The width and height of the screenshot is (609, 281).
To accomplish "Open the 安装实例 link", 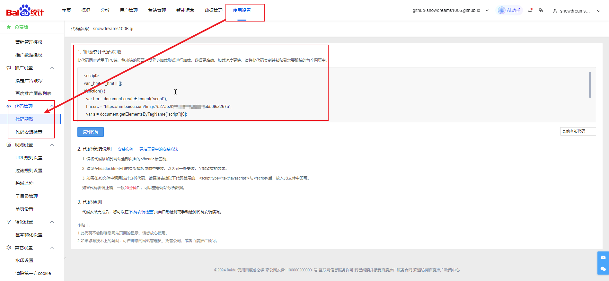I will point(125,149).
